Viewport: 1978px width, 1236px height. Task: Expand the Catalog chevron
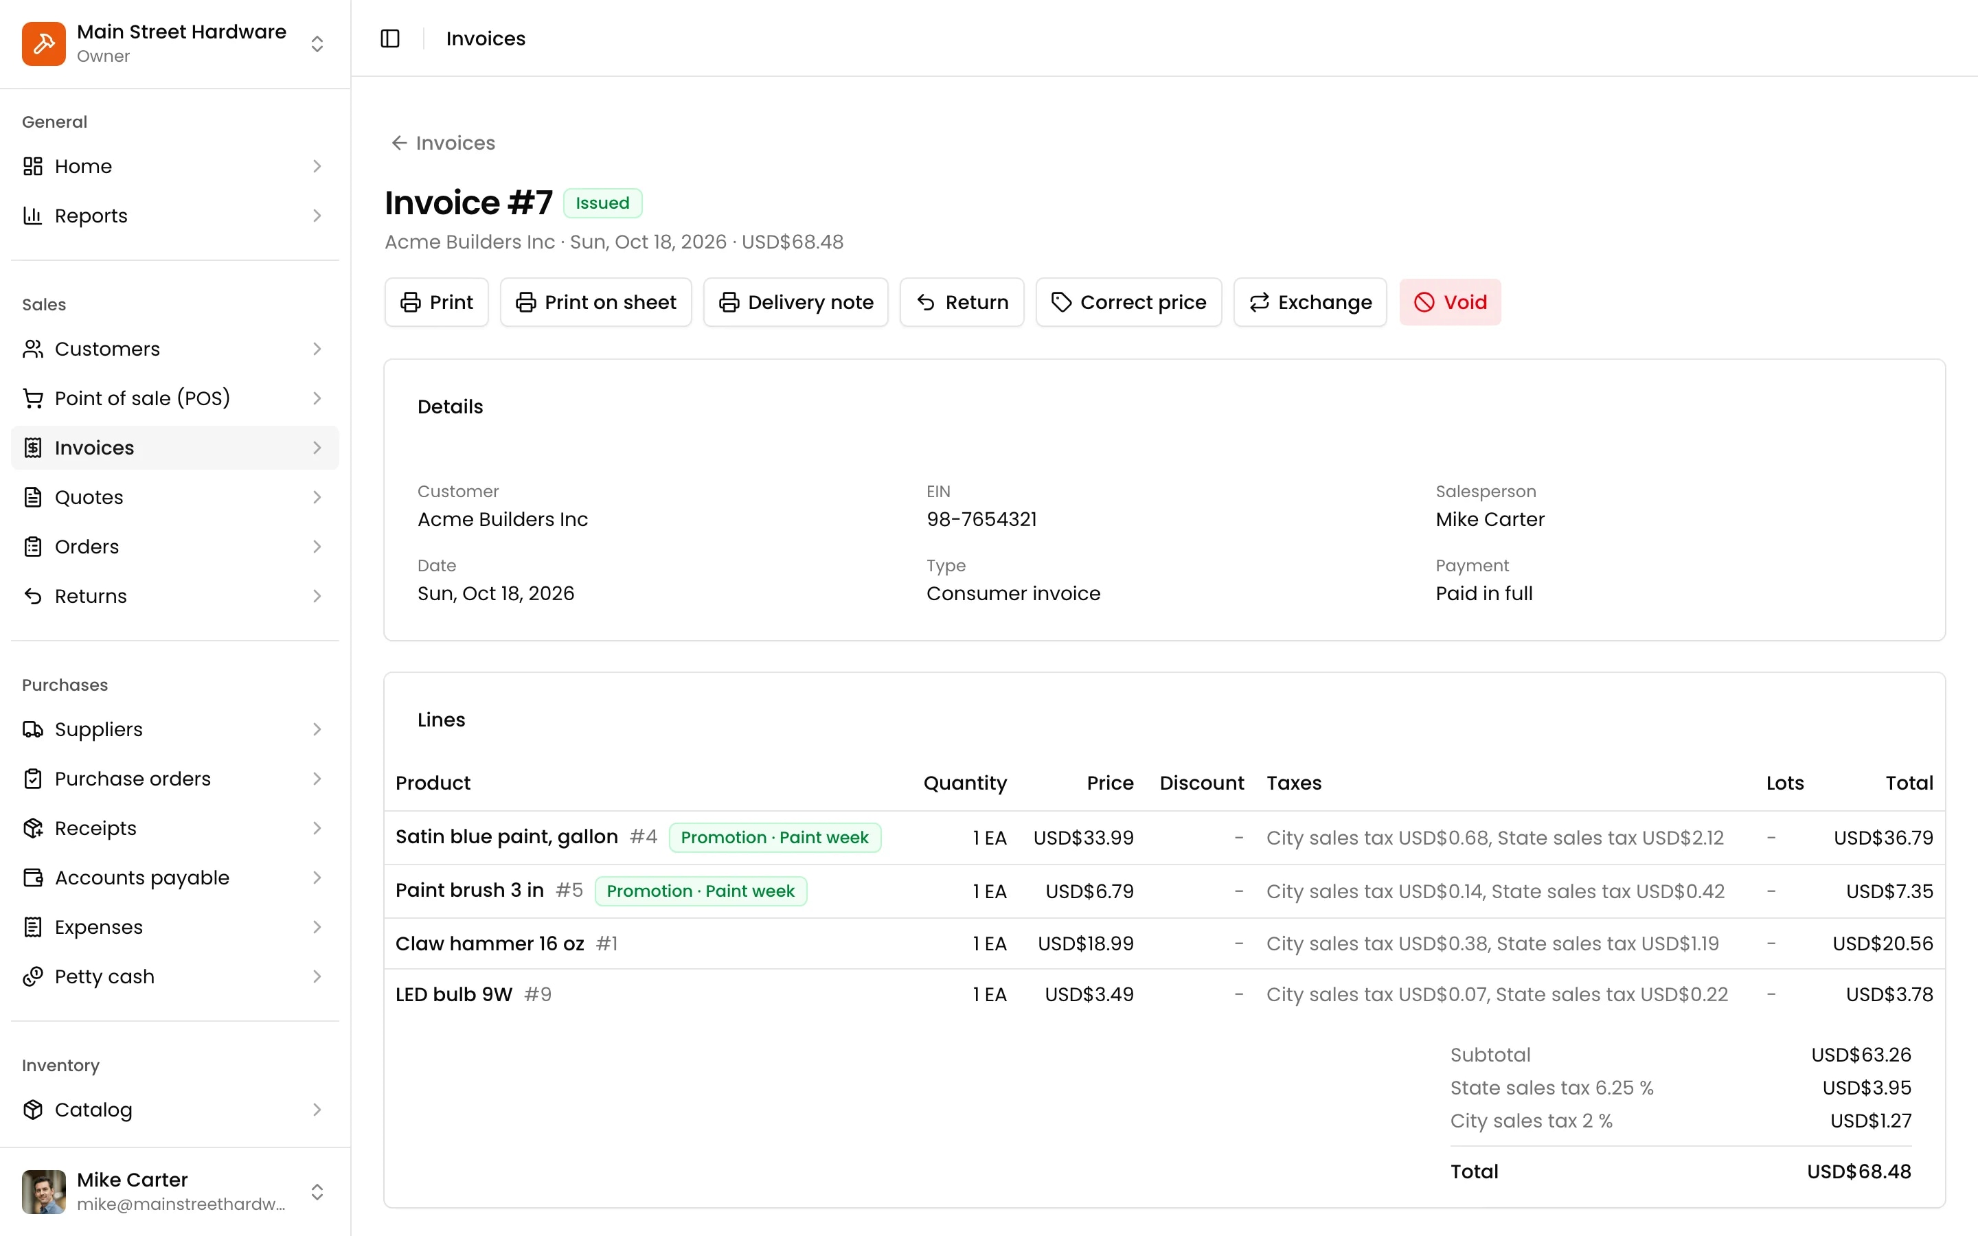click(x=317, y=1109)
